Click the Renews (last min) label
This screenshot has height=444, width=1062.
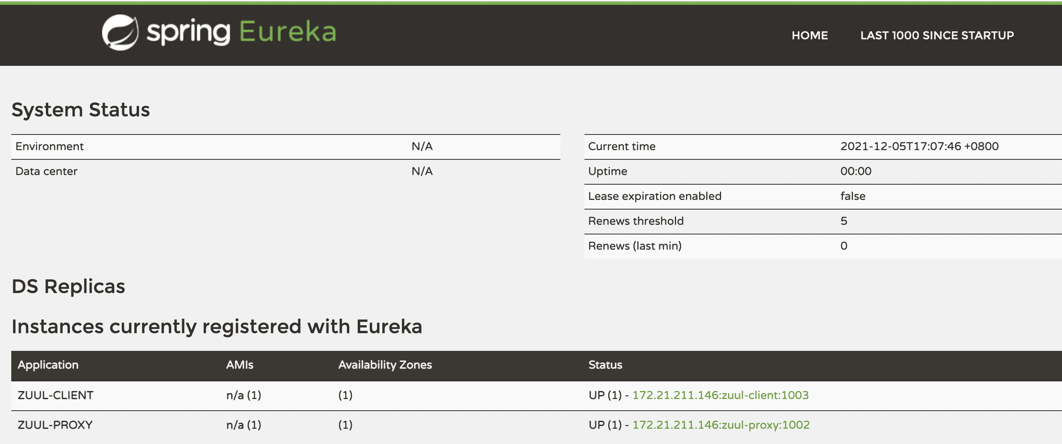pyautogui.click(x=634, y=246)
